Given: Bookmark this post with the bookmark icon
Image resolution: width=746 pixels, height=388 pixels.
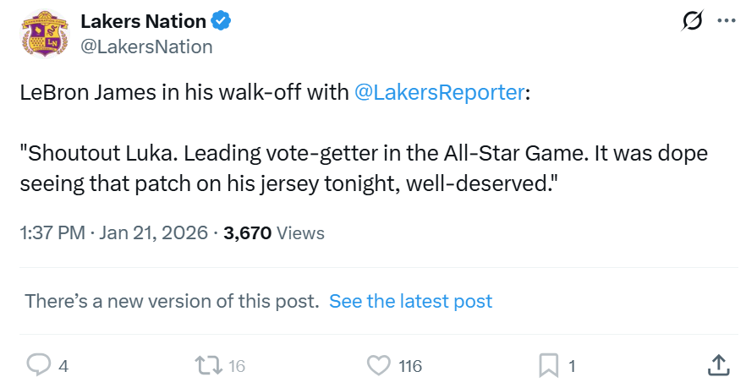Looking at the screenshot, I should (549, 365).
